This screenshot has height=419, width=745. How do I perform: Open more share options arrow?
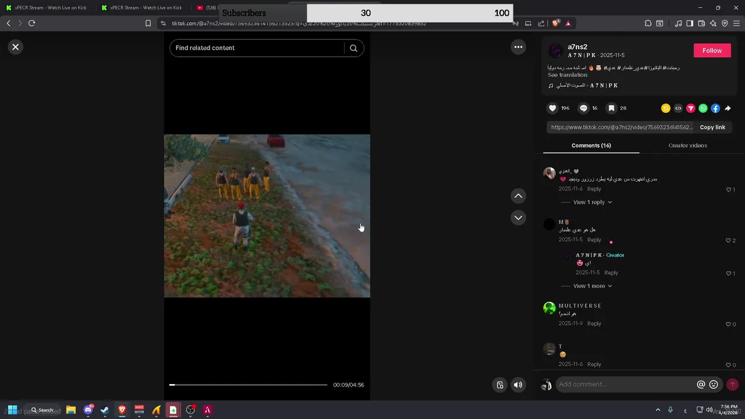(x=728, y=108)
